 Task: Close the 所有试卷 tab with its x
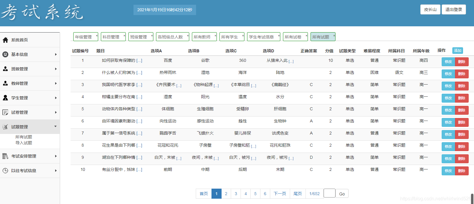[x=306, y=36]
